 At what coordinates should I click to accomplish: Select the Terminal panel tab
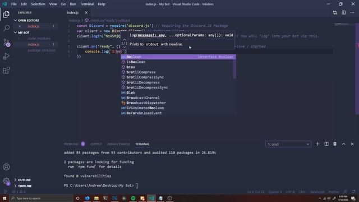(x=142, y=144)
